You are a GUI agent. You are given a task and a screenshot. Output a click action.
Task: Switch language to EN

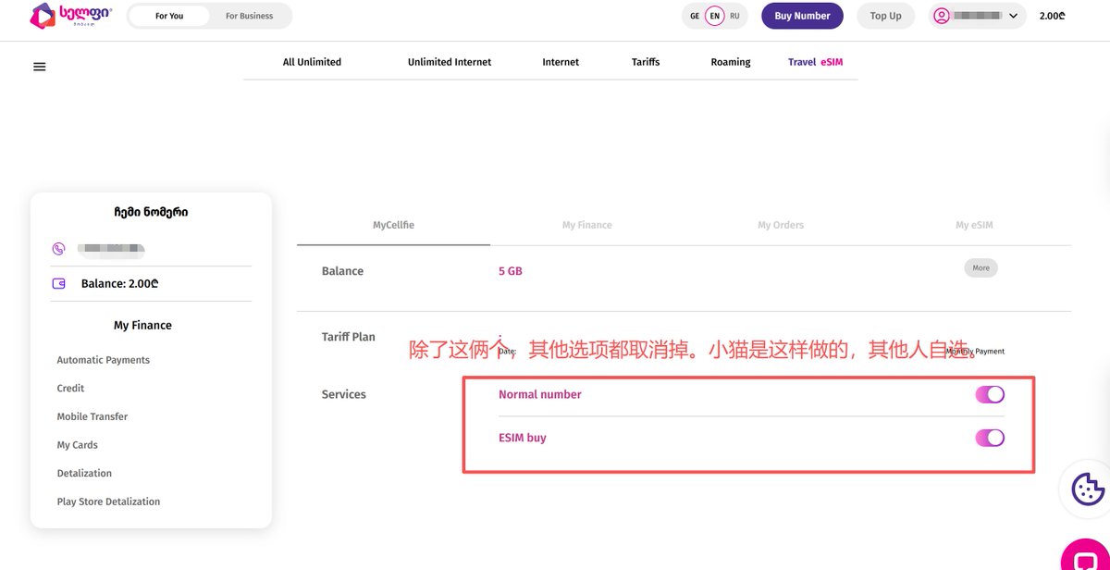pyautogui.click(x=715, y=16)
